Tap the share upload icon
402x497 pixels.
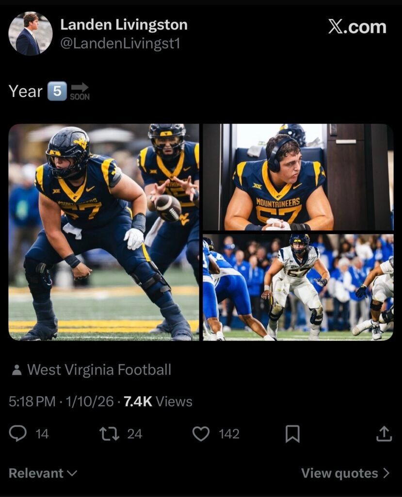click(x=384, y=433)
